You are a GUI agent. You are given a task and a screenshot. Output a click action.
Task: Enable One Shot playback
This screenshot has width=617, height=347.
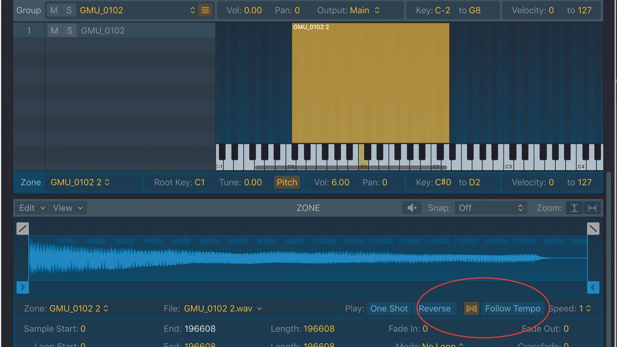click(x=389, y=308)
